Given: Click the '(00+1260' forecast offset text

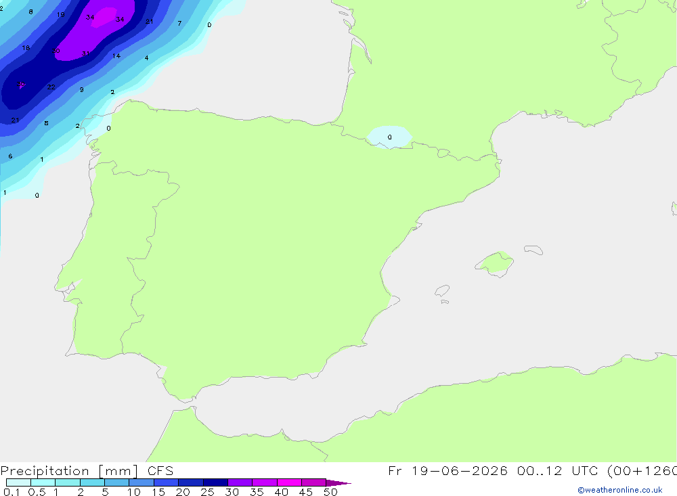Looking at the screenshot, I should 642,471.
